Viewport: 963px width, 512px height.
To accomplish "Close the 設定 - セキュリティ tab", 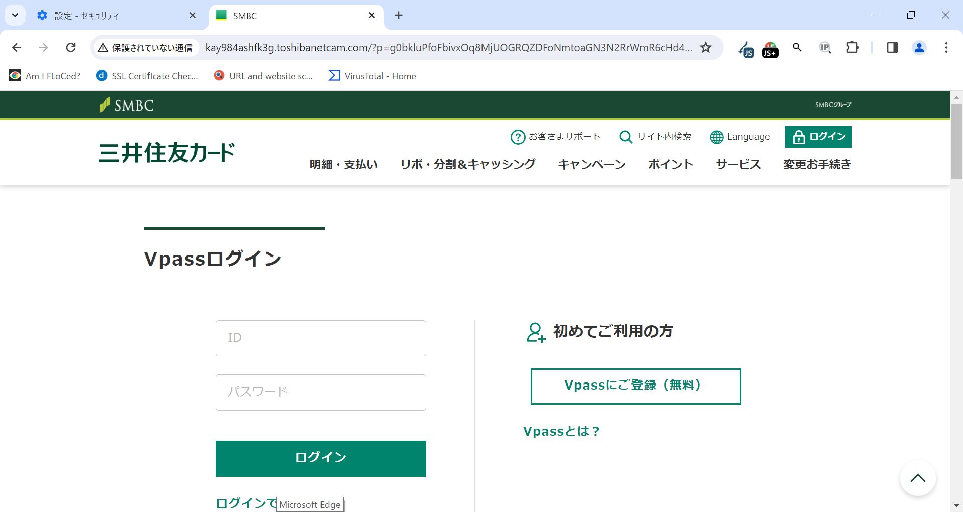I will click(193, 16).
